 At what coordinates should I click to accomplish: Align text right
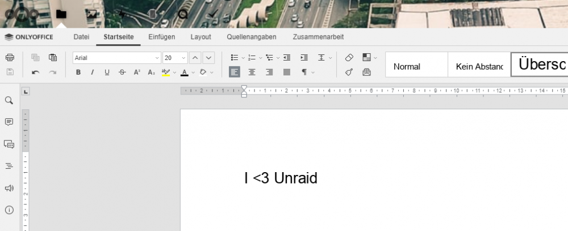click(269, 72)
